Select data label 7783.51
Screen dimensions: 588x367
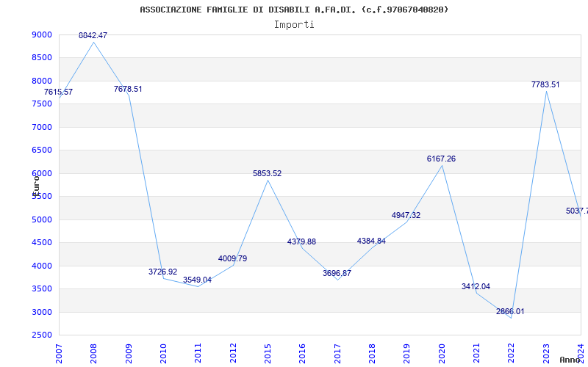point(545,84)
